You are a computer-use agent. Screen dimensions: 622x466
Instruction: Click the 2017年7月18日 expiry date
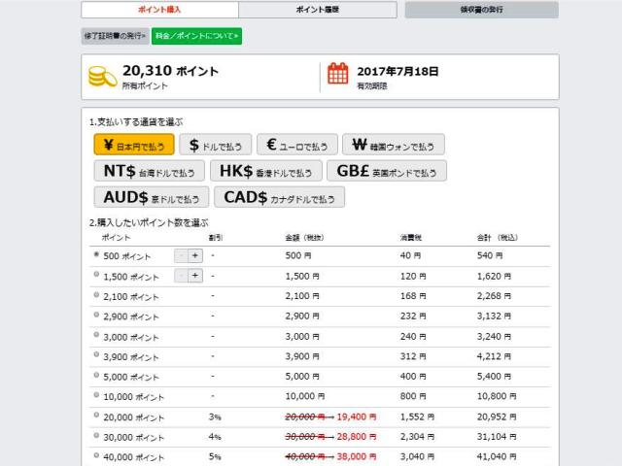[x=397, y=71]
